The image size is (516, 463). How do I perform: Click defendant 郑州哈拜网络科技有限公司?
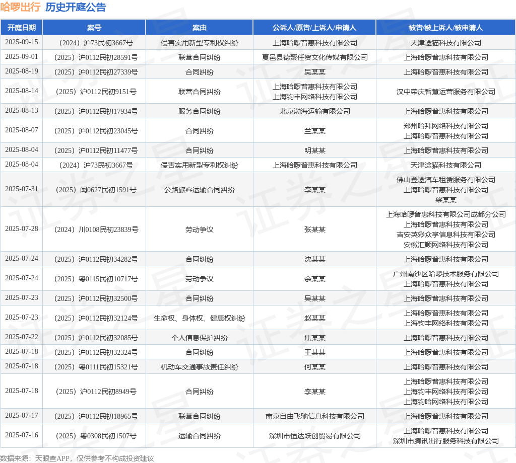446,126
